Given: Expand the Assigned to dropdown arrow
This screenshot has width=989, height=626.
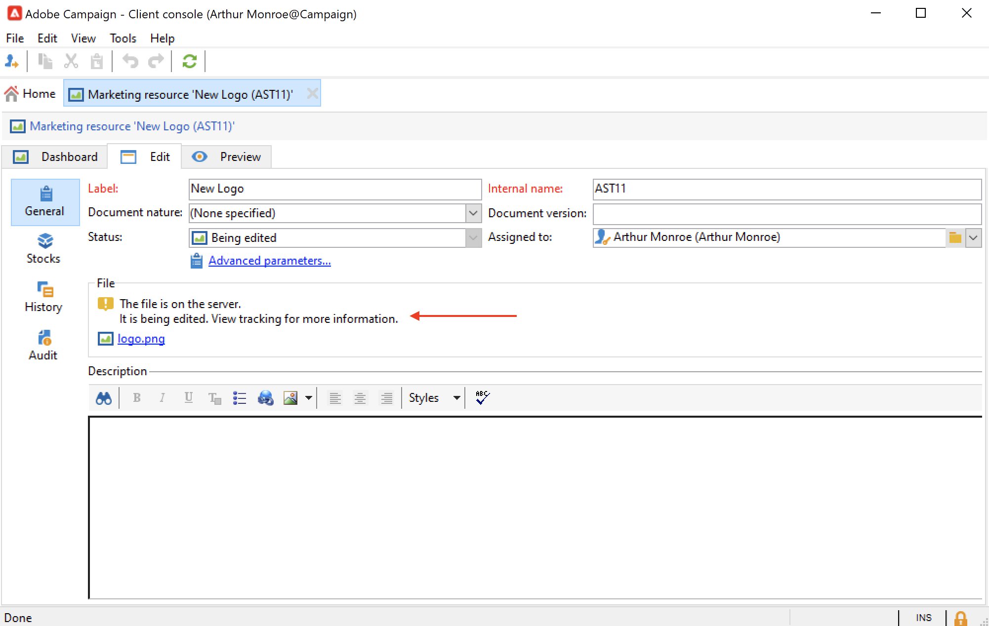Looking at the screenshot, I should [973, 237].
